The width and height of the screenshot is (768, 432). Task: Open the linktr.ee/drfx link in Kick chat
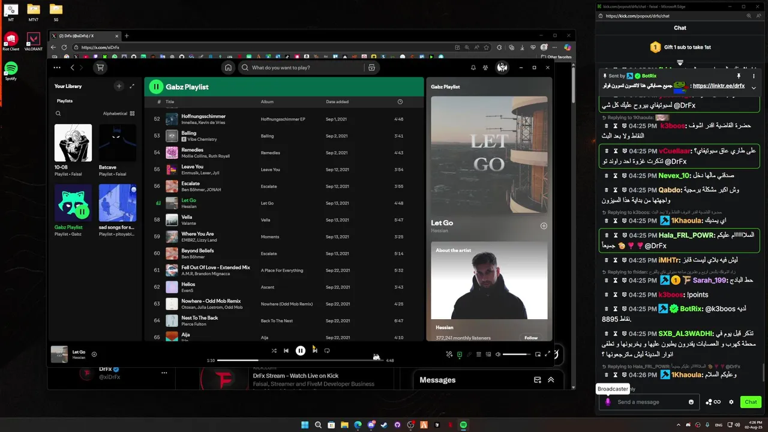[718, 86]
